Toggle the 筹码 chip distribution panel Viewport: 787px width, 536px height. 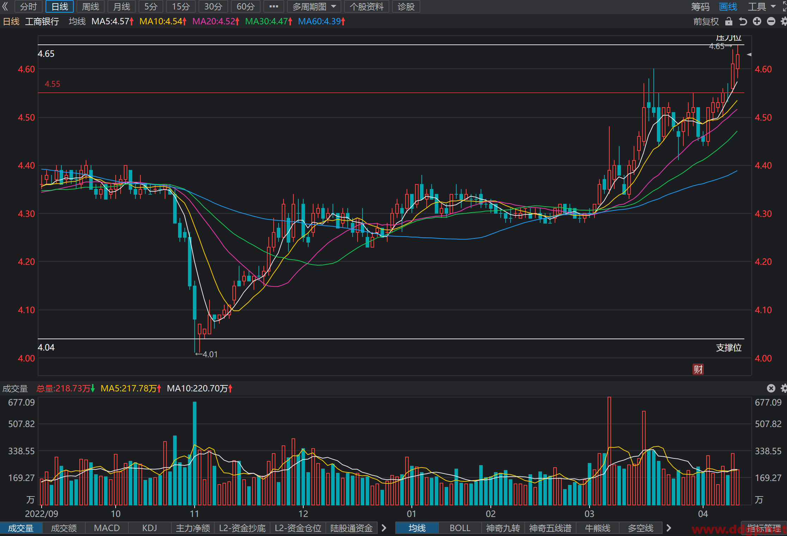(x=700, y=6)
